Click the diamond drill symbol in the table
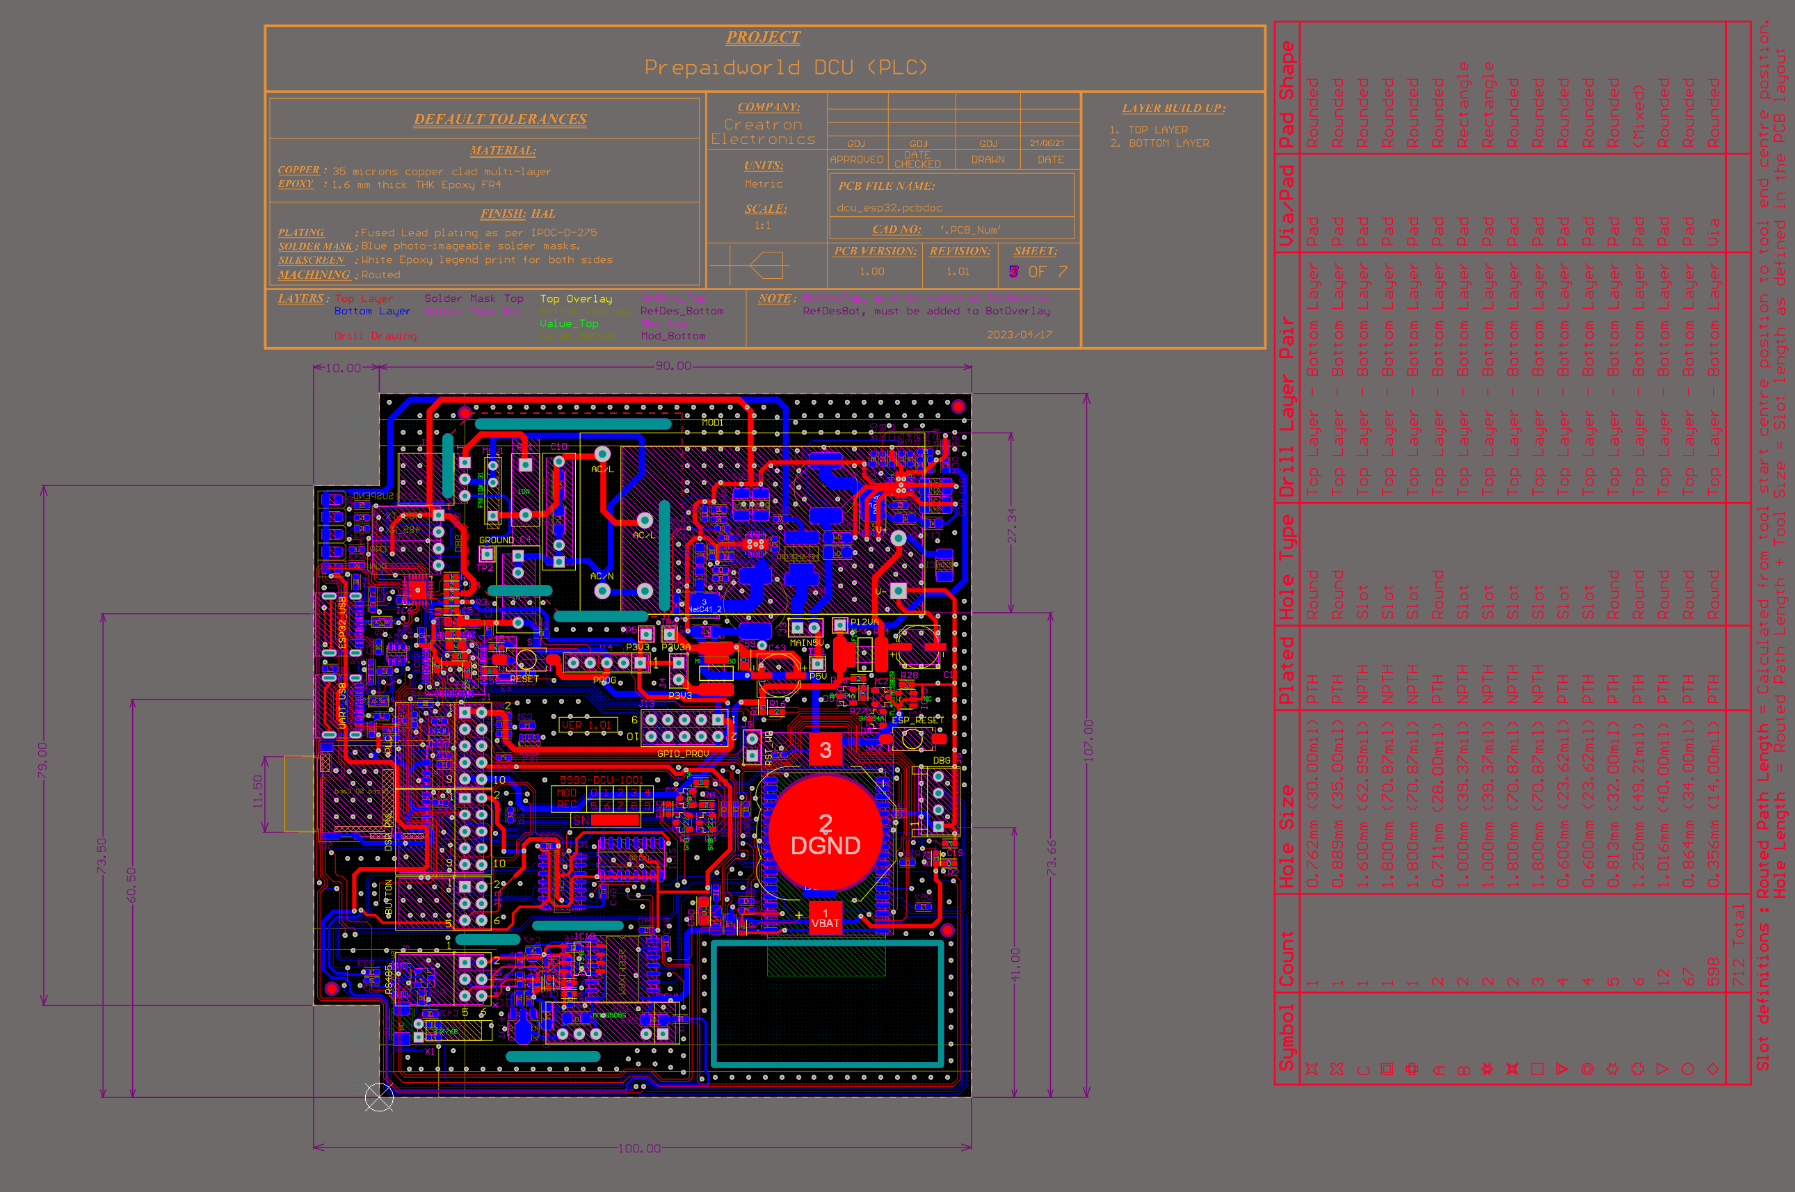Screen dimensions: 1795x1192 [x=1713, y=1069]
